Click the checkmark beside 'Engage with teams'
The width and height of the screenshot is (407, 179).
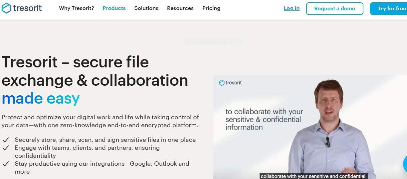click(5, 148)
